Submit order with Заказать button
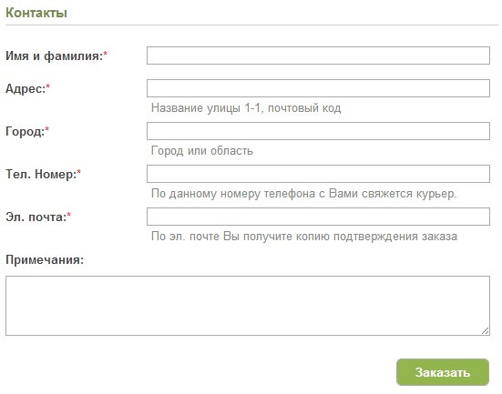502x394 pixels. pyautogui.click(x=443, y=372)
